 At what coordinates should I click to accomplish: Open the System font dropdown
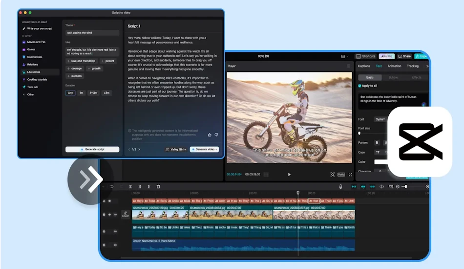coord(380,119)
